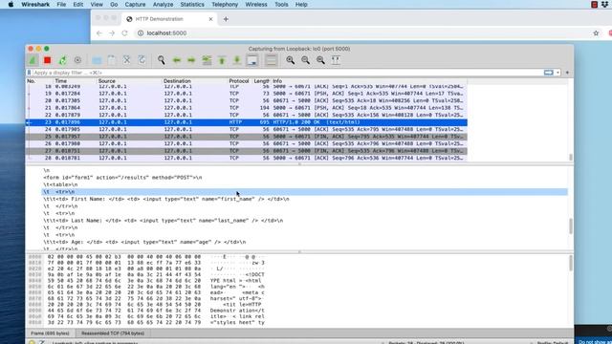Image resolution: width=612 pixels, height=344 pixels.
Task: Open capture options gear icon
Action: click(x=77, y=60)
